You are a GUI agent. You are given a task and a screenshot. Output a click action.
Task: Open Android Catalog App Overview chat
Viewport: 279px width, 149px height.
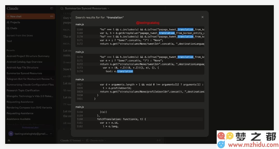pyautogui.click(x=24, y=62)
